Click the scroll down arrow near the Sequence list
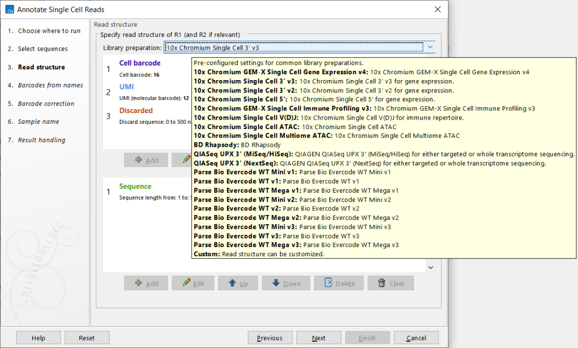 pos(430,267)
